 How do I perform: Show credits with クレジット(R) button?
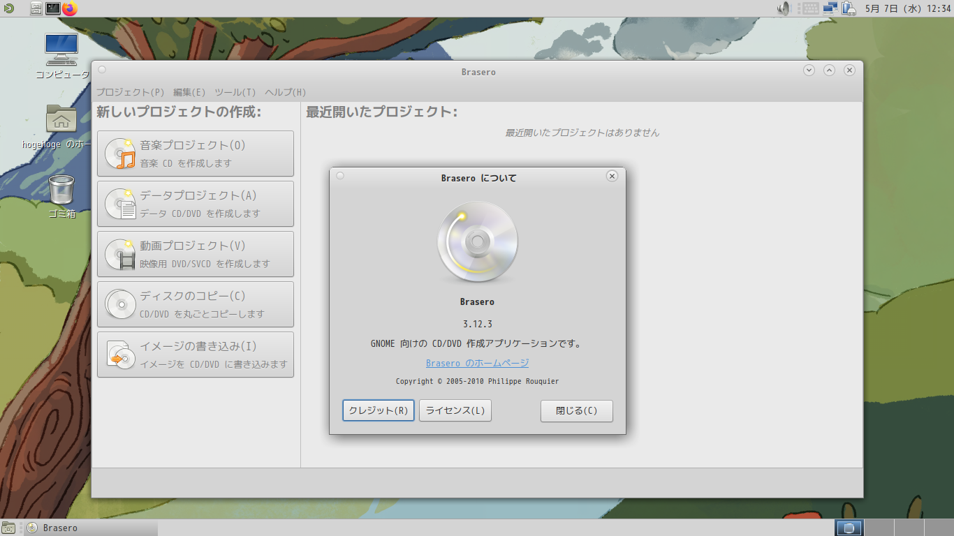pyautogui.click(x=379, y=411)
